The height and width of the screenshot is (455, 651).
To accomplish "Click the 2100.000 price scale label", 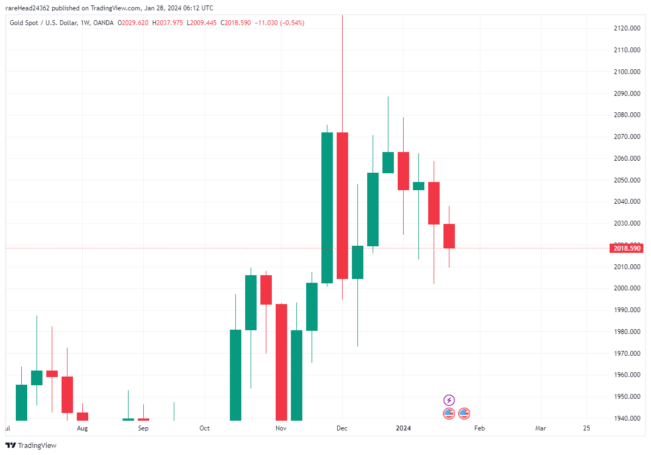I will point(626,72).
